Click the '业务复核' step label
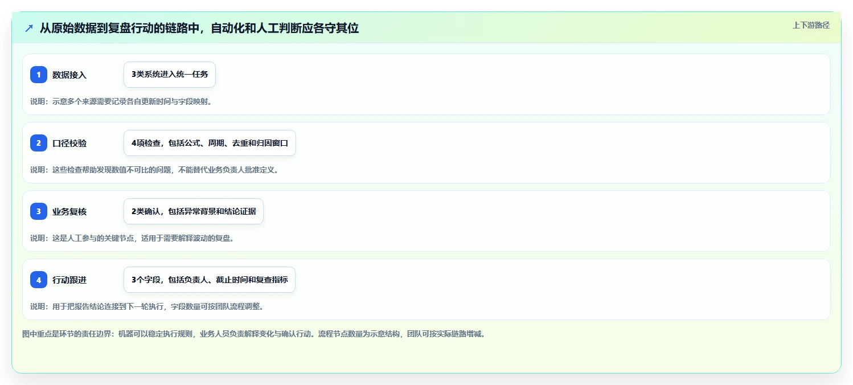 pos(69,211)
